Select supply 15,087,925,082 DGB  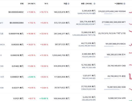(x=116, y=87)
